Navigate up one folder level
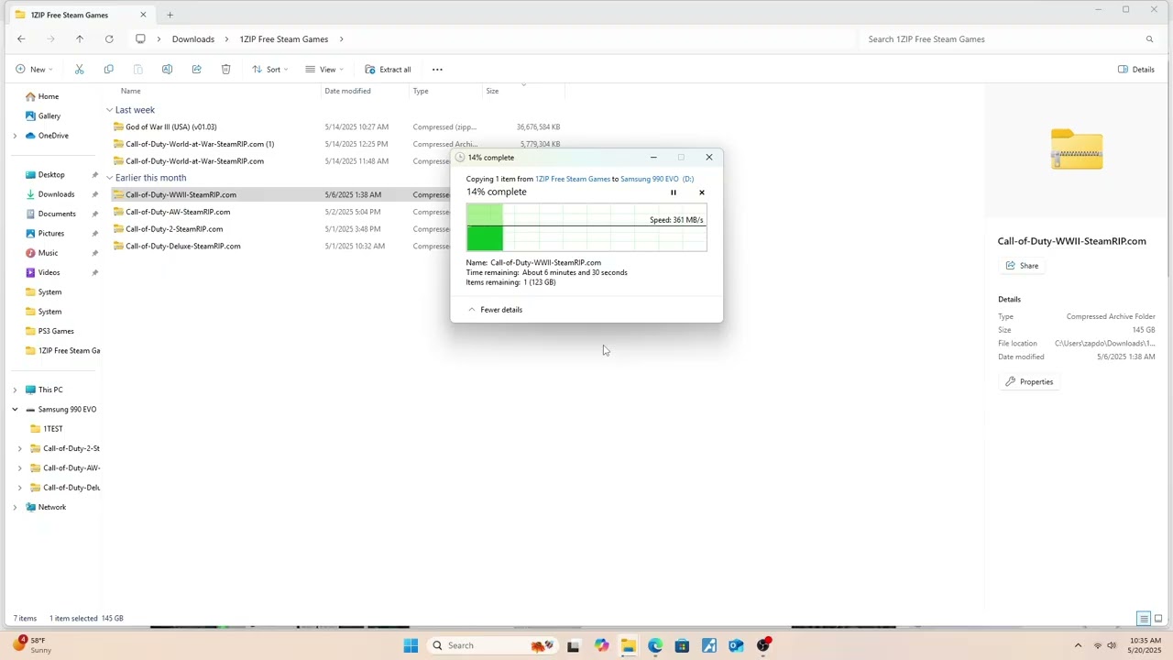The image size is (1173, 660). pyautogui.click(x=80, y=39)
